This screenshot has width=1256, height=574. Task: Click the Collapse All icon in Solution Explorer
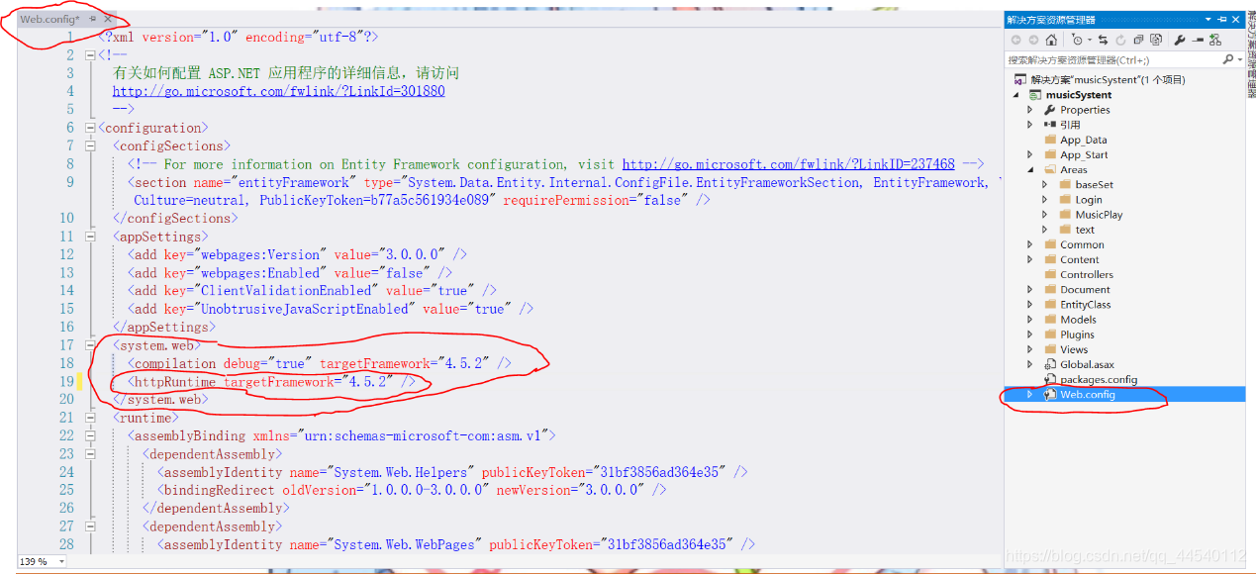click(1138, 40)
